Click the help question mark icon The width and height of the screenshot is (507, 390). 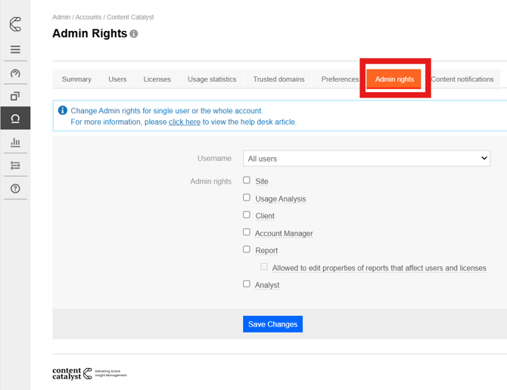pyautogui.click(x=15, y=189)
